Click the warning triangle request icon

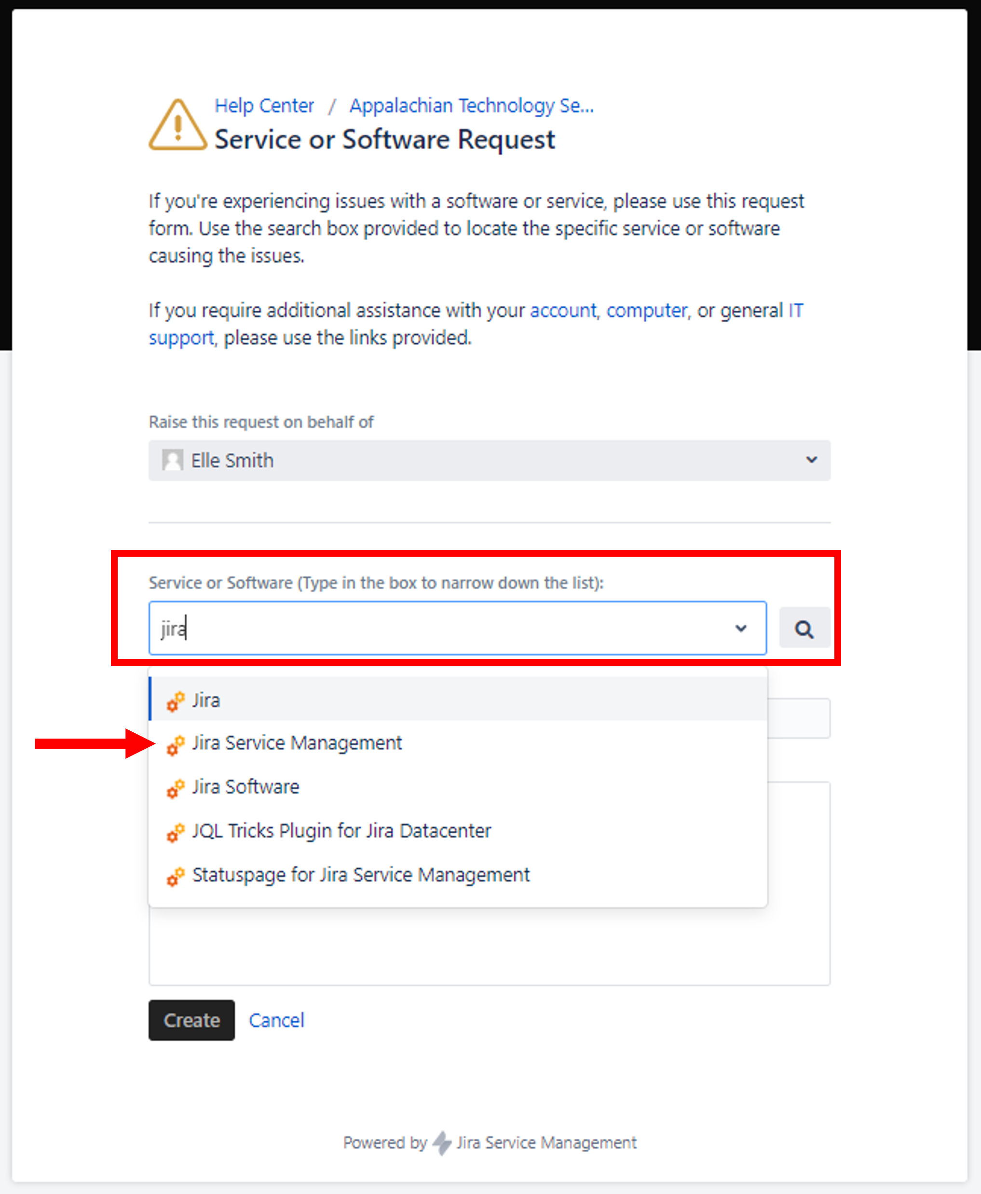(177, 125)
